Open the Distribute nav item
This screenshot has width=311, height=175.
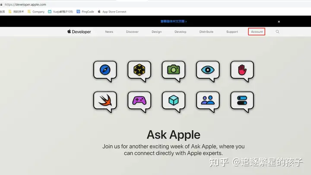click(206, 32)
